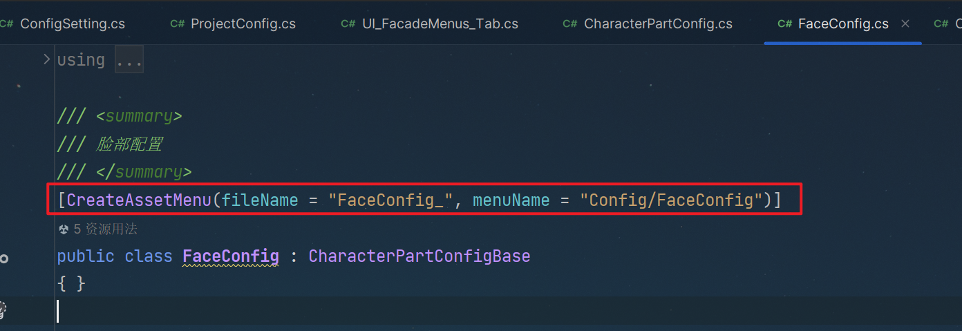
Task: Click the lightbulb gutter icon on the caret line
Action: 2,310
